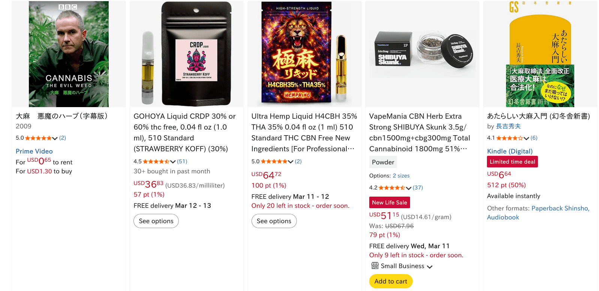Viewport: 599px width, 291px height.
Task: Open the Paperback Shinsho format link
Action: click(560, 208)
